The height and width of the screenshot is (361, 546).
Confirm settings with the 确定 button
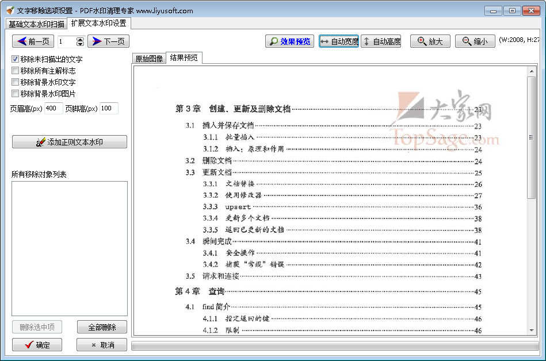pos(37,345)
